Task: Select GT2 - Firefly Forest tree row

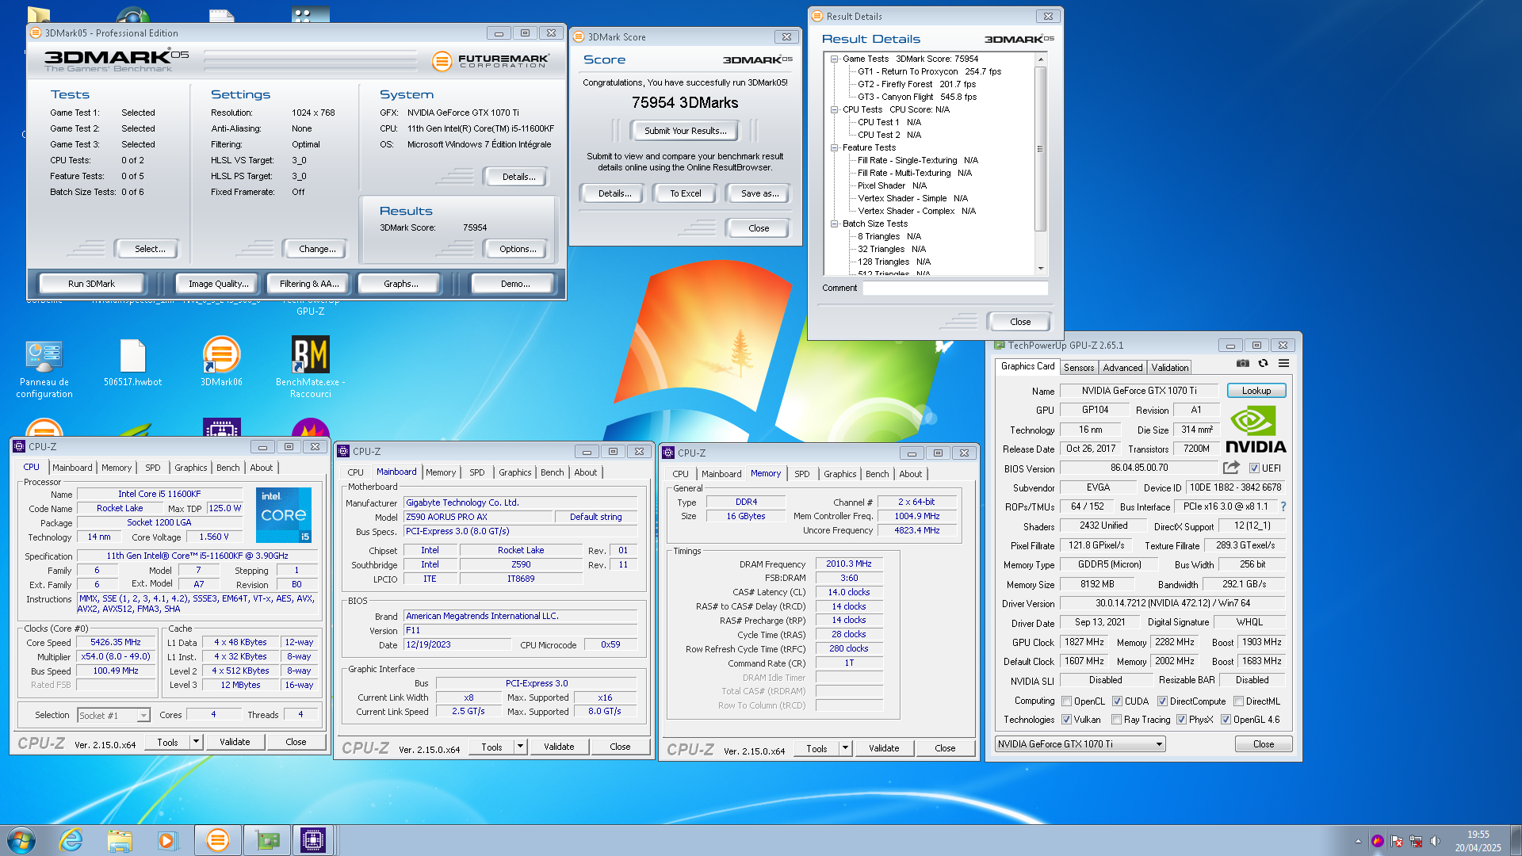Action: (917, 84)
